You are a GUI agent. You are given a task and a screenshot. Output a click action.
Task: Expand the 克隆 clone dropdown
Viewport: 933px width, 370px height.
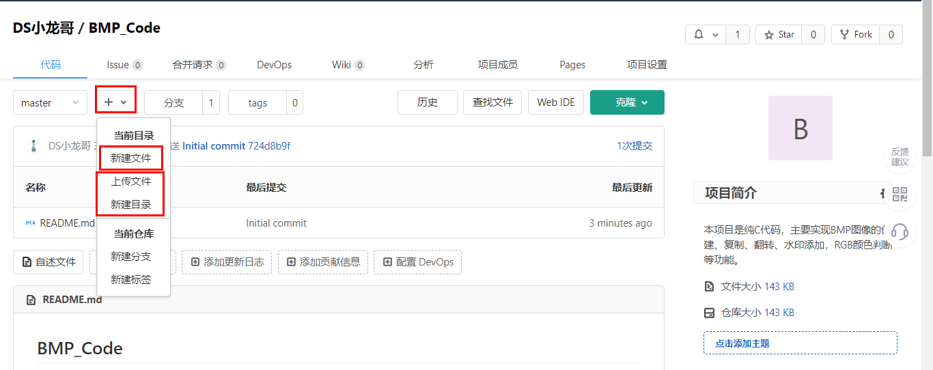(627, 102)
